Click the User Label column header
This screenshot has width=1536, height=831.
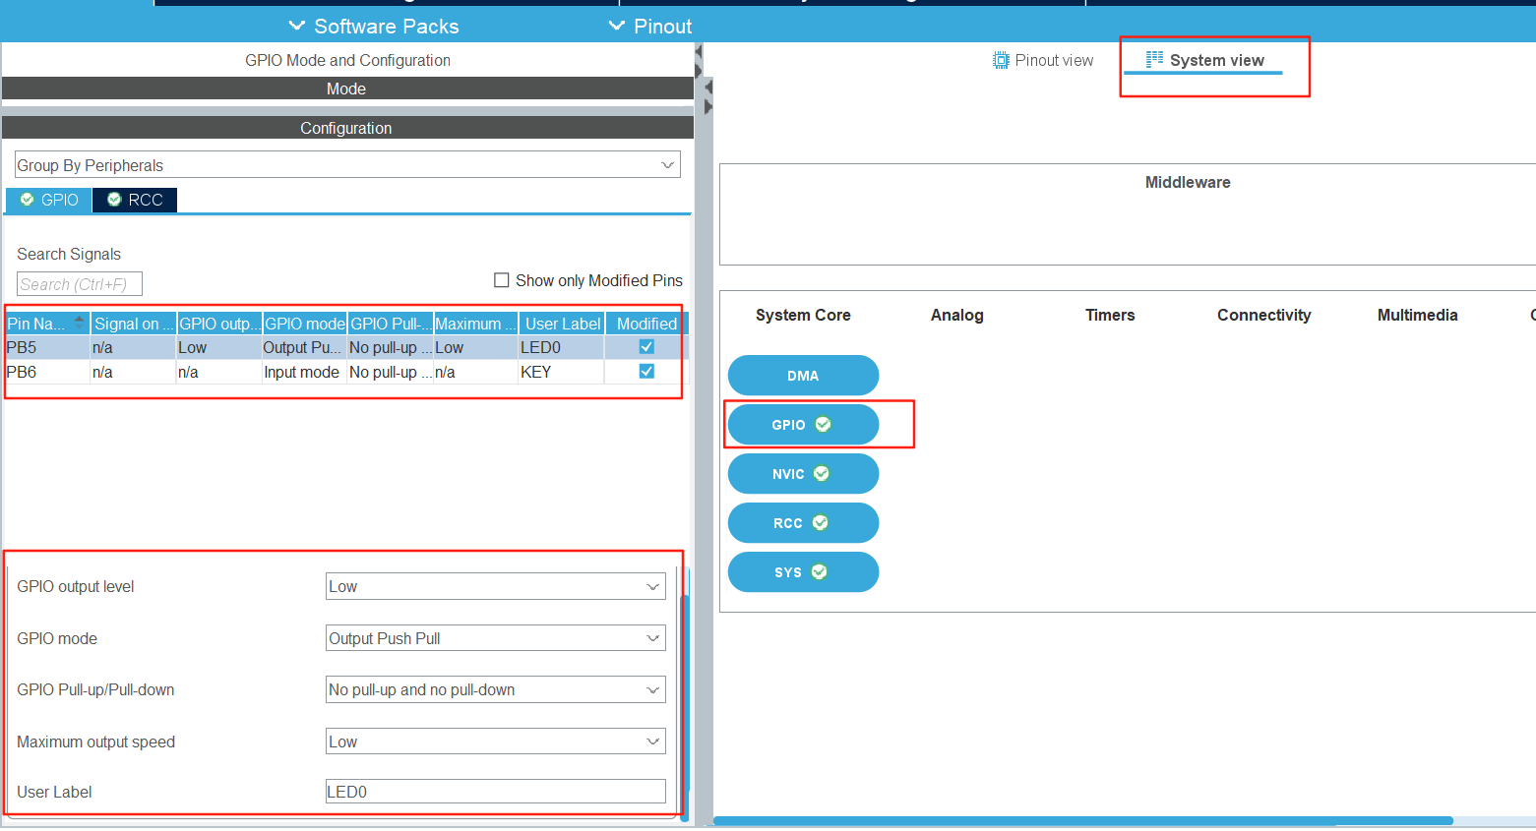pyautogui.click(x=562, y=324)
